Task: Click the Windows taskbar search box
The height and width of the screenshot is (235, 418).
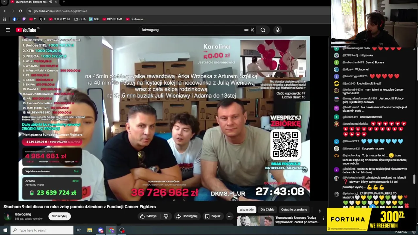Action: click(x=42, y=230)
